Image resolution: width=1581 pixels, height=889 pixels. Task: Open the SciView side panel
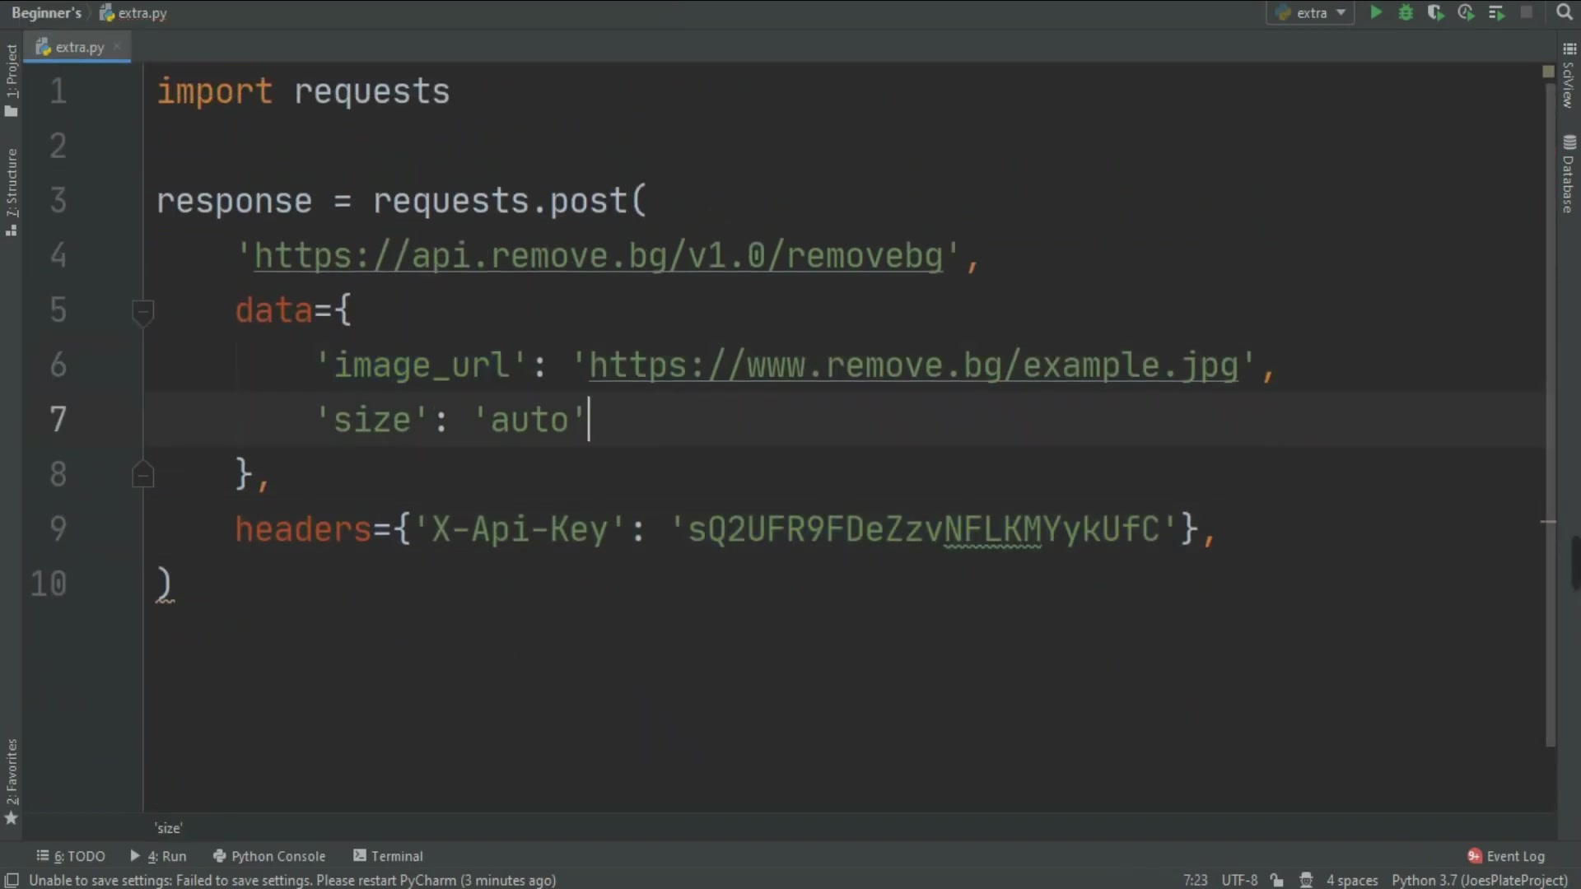click(1569, 76)
